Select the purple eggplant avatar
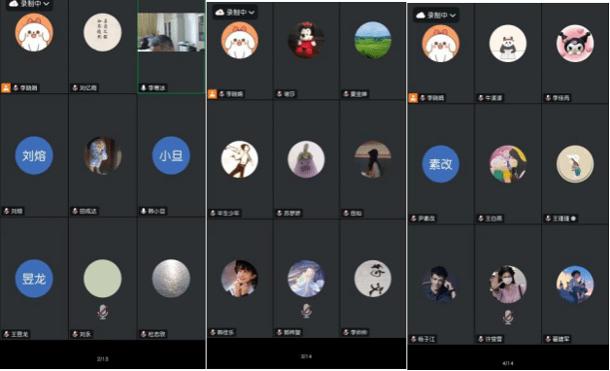Image resolution: width=610 pixels, height=371 pixels. point(306,159)
